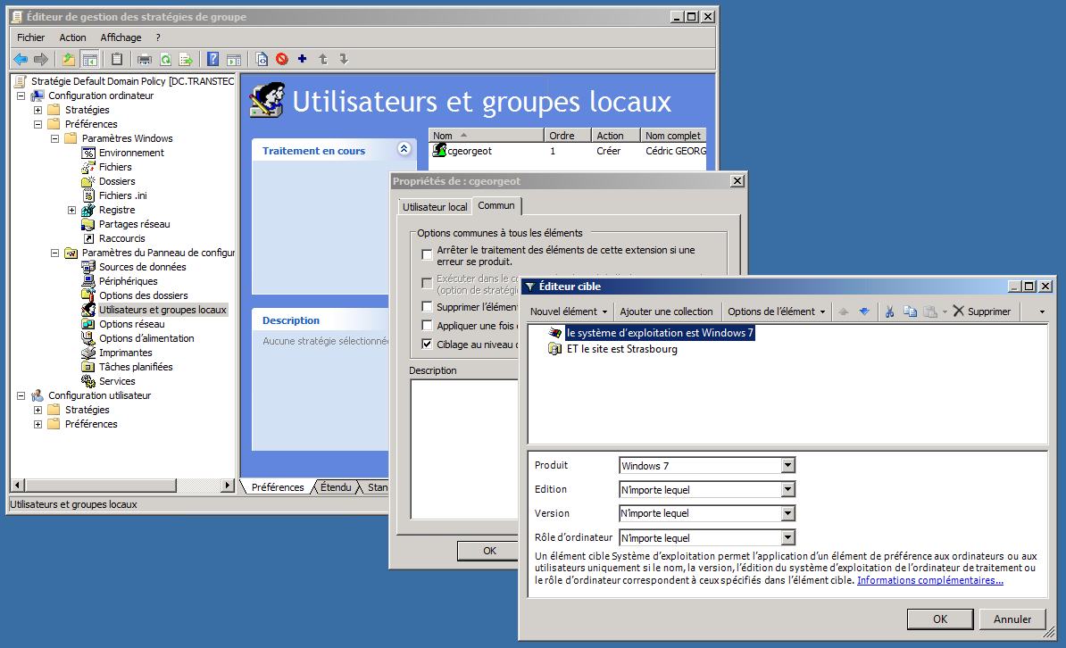
Task: Click the Export list toolbar icon
Action: coord(186,59)
